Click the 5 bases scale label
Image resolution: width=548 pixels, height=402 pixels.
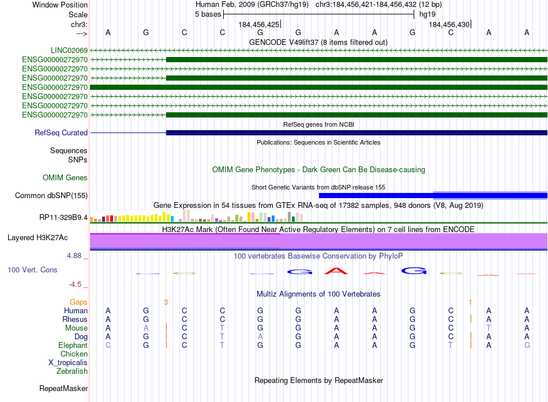point(208,14)
